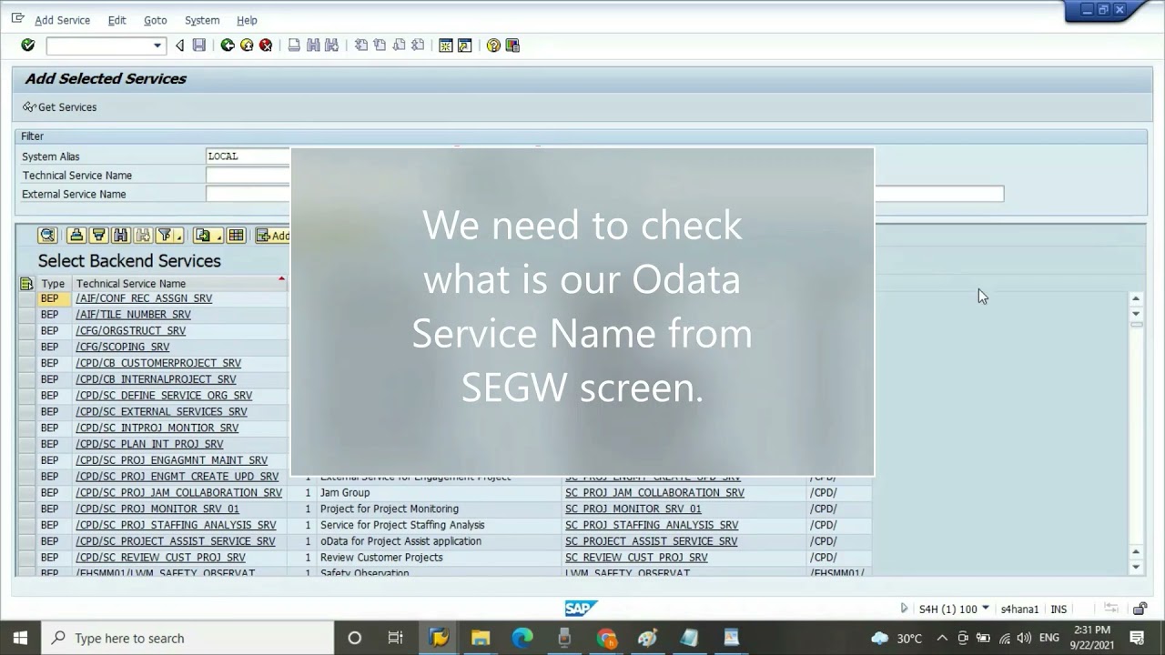Viewport: 1165px width, 655px height.
Task: Open the Edit menu
Action: pyautogui.click(x=116, y=20)
